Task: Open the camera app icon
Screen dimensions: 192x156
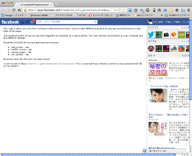Action: [x=166, y=34]
